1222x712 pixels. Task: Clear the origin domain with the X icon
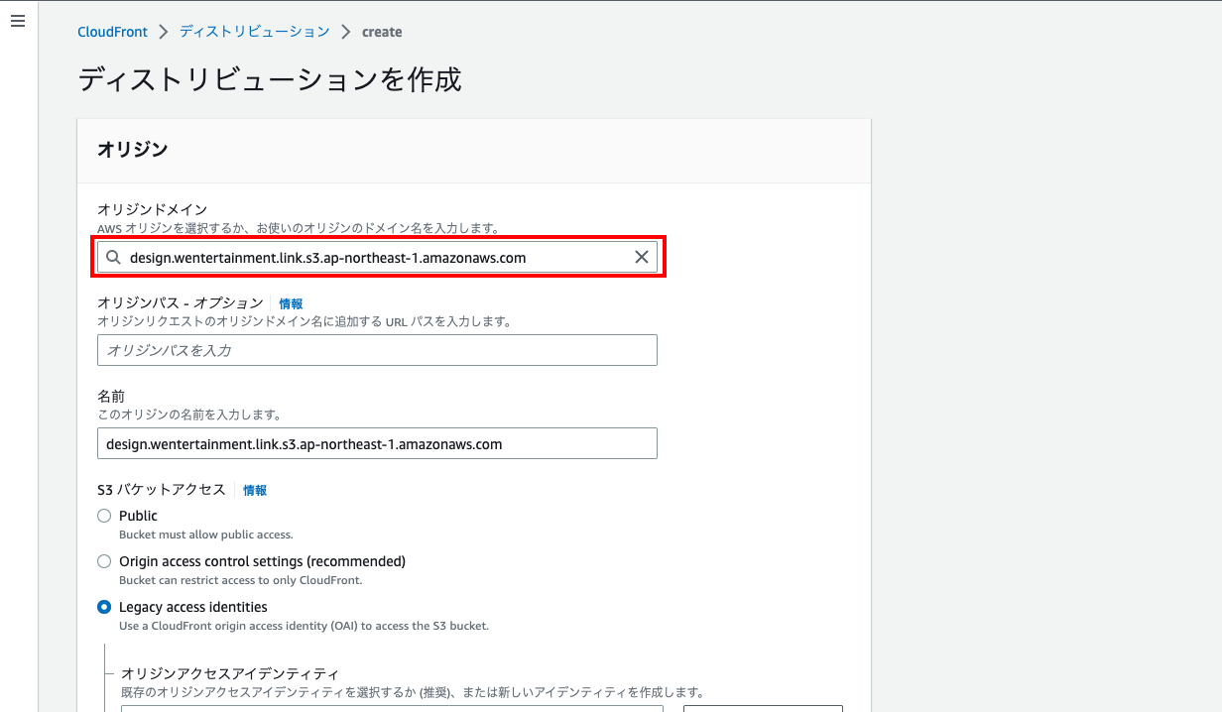[642, 258]
